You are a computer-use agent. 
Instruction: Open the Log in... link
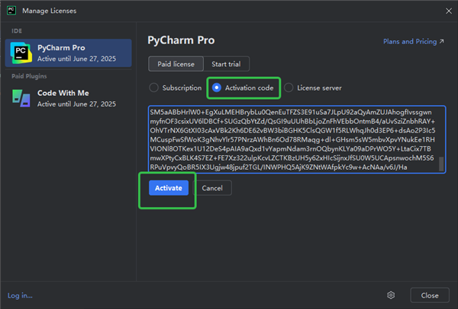tap(20, 295)
